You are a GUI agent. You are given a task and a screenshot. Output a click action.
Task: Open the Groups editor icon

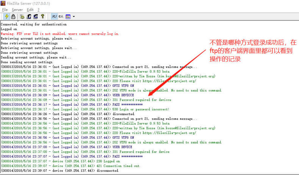coord(35,17)
